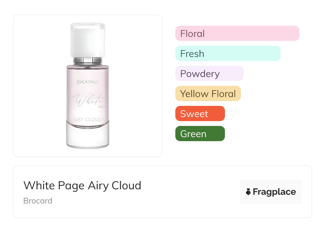The image size is (325, 231).
Task: Click the Brocard brand name text
Action: (x=38, y=201)
